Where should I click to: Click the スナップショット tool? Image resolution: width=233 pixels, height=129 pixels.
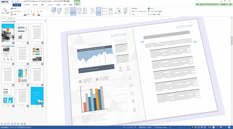[x=16, y=11]
